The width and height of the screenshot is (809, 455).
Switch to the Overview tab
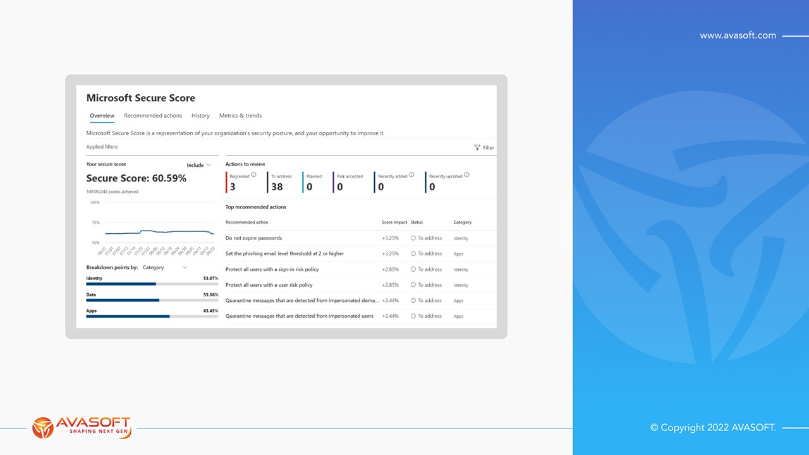[x=102, y=116]
